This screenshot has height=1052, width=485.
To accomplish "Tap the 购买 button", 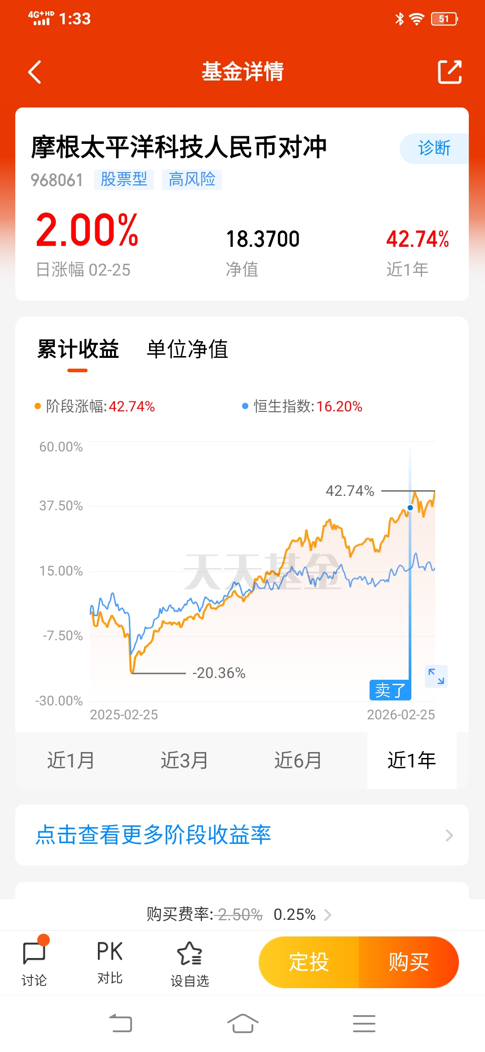I will pos(409,962).
